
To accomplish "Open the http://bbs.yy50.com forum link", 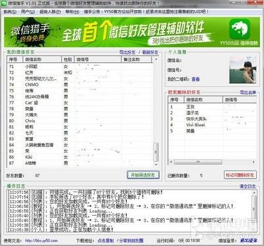I will pos(41,241).
